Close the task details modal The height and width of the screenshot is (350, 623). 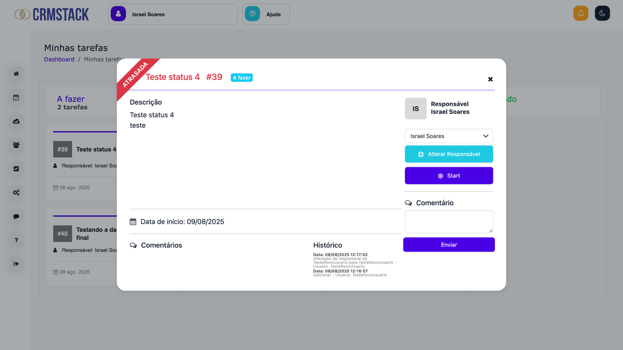tap(490, 79)
